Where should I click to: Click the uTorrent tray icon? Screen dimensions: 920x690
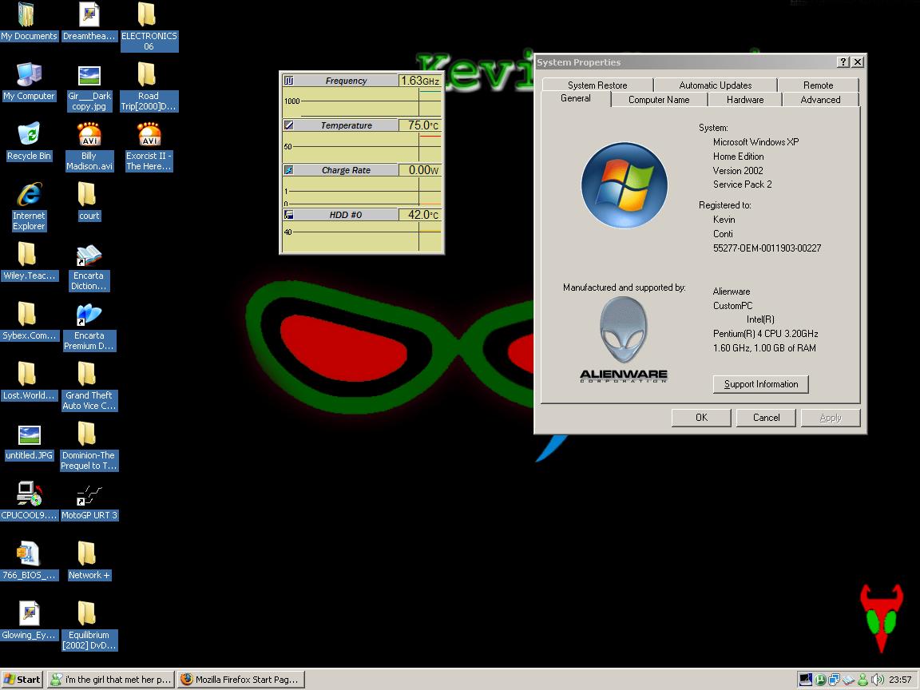click(x=820, y=680)
